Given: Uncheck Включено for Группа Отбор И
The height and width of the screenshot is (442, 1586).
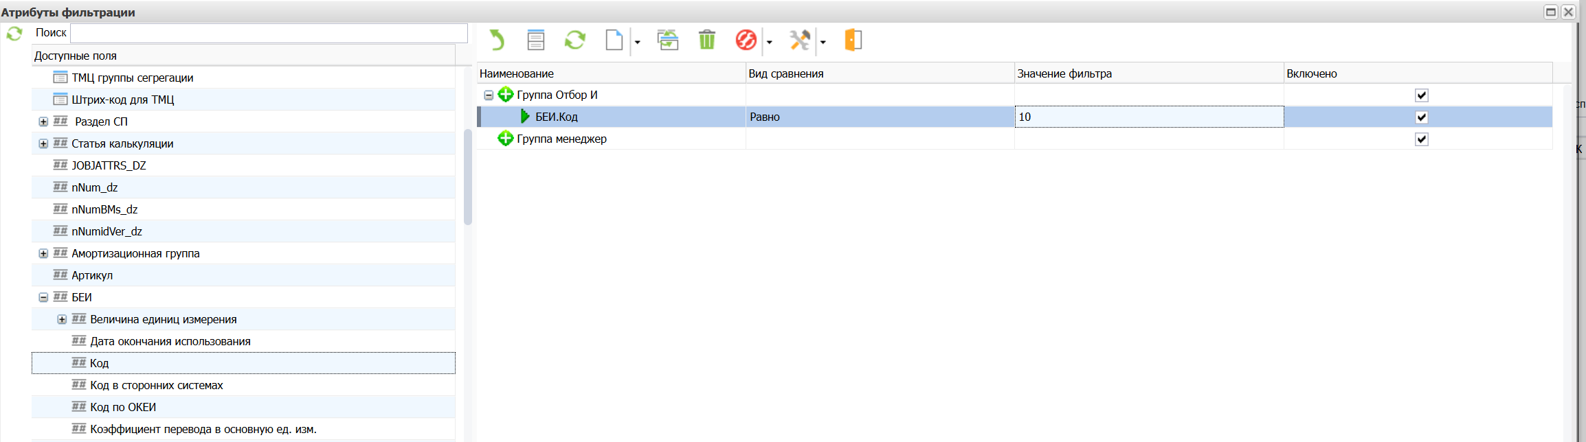Looking at the screenshot, I should coord(1421,95).
